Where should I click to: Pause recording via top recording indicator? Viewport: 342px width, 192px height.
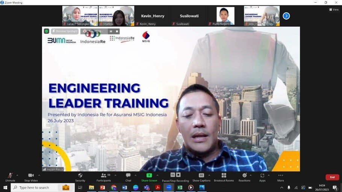pyautogui.click(x=111, y=31)
